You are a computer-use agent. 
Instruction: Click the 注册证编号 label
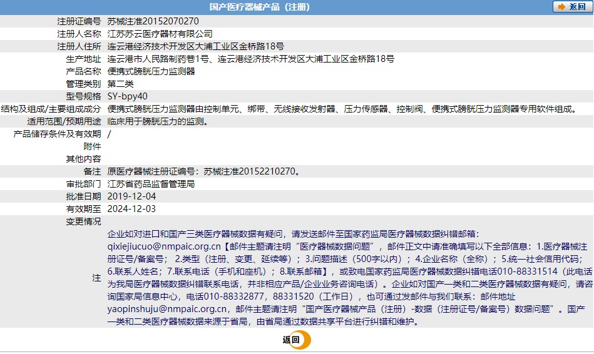79,21
